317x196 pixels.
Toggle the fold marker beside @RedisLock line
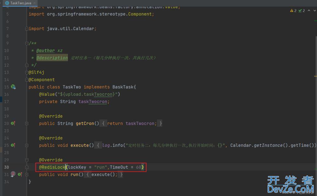click(x=27, y=167)
